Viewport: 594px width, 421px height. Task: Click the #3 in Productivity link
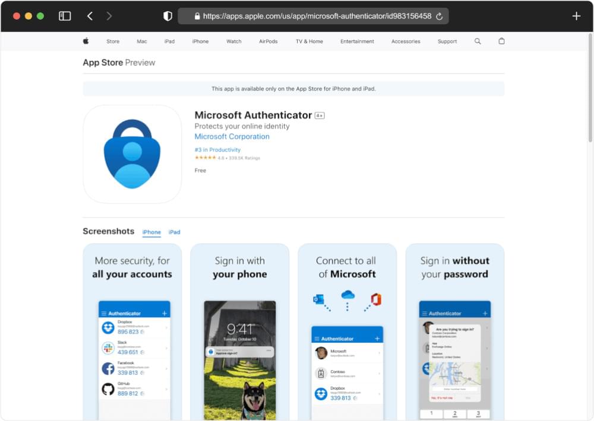pos(217,150)
